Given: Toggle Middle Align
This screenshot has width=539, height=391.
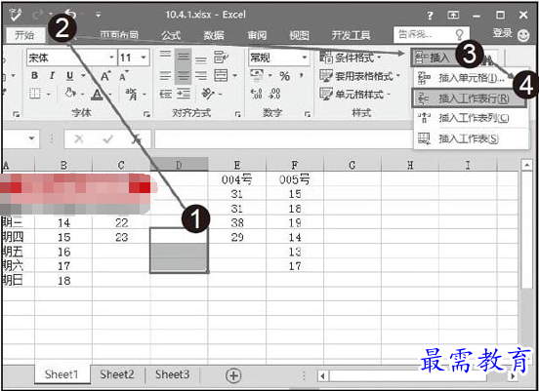Looking at the screenshot, I should pyautogui.click(x=183, y=57).
